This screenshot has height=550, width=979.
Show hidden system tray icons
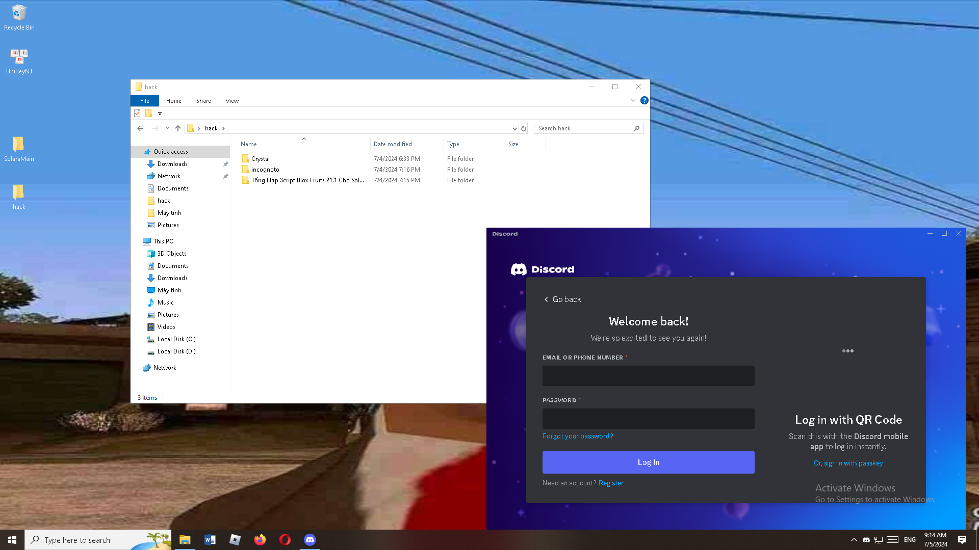click(854, 540)
